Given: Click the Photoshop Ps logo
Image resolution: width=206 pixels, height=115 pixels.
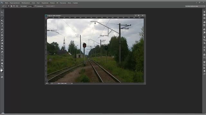Looking at the screenshot, I should [2, 3].
